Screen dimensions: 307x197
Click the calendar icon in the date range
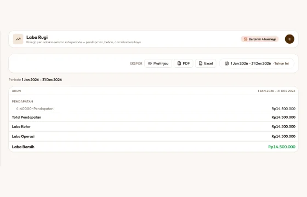[226, 63]
